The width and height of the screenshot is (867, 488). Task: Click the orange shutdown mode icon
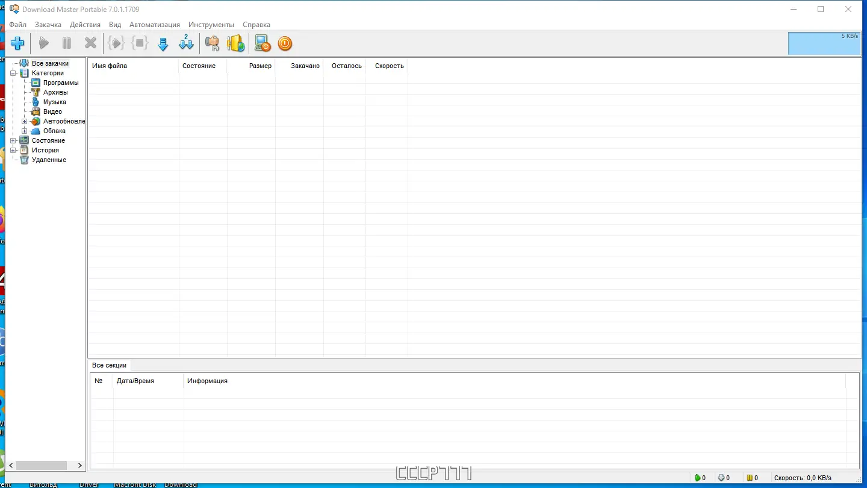[284, 43]
